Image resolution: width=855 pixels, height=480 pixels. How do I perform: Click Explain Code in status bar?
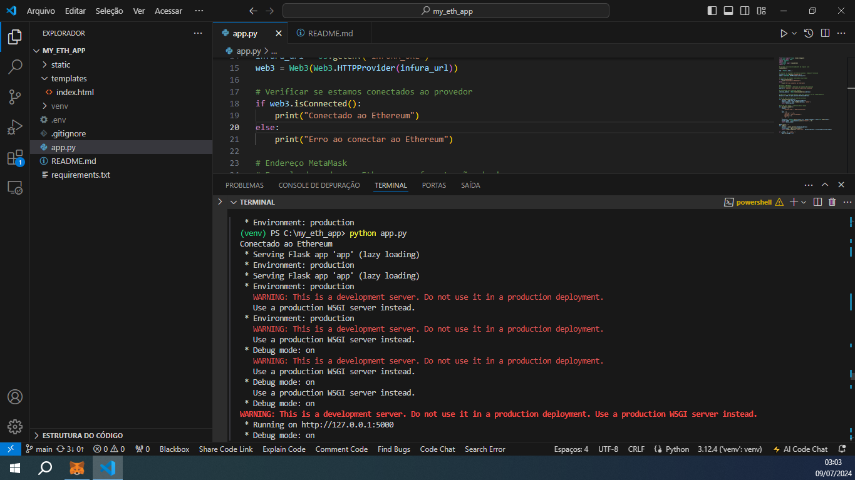click(284, 449)
